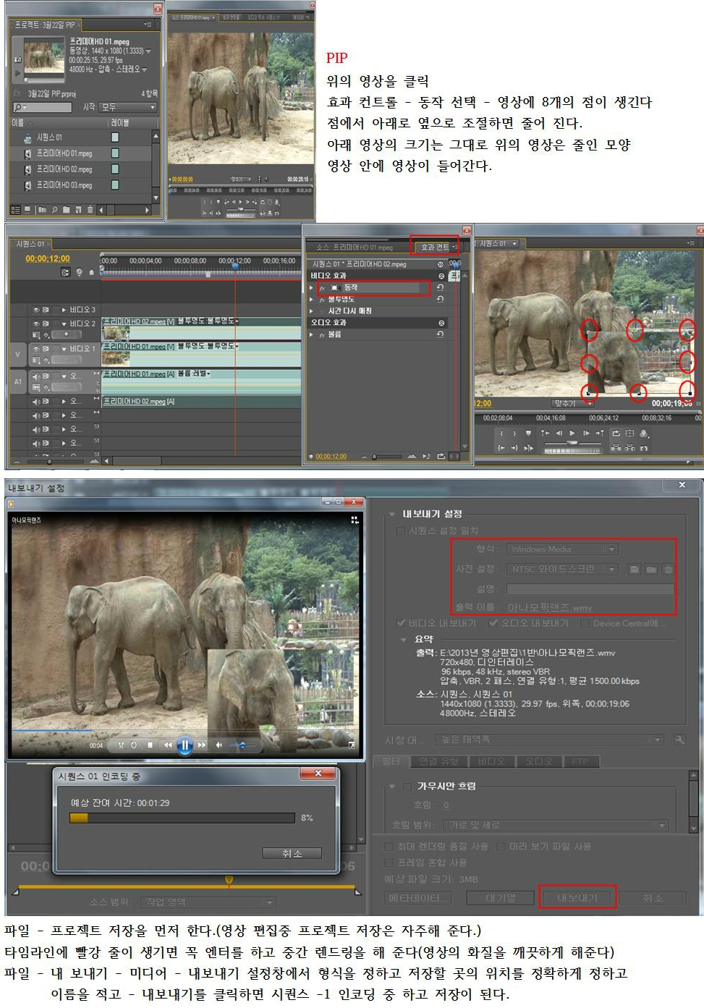Toggle the 오디오 내보내기 checkbox

[x=493, y=623]
